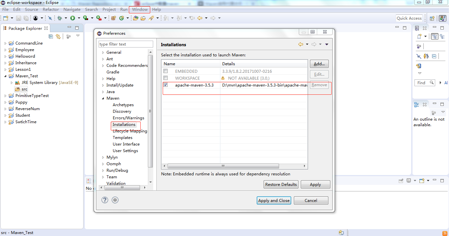This screenshot has height=236, width=449.
Task: Click the import/export preferences round icon
Action: (x=115, y=200)
